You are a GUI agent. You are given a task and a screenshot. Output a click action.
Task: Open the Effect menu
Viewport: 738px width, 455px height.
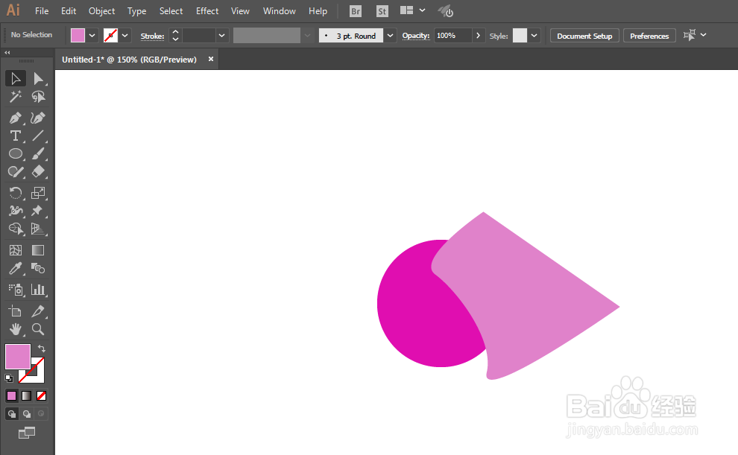click(207, 11)
